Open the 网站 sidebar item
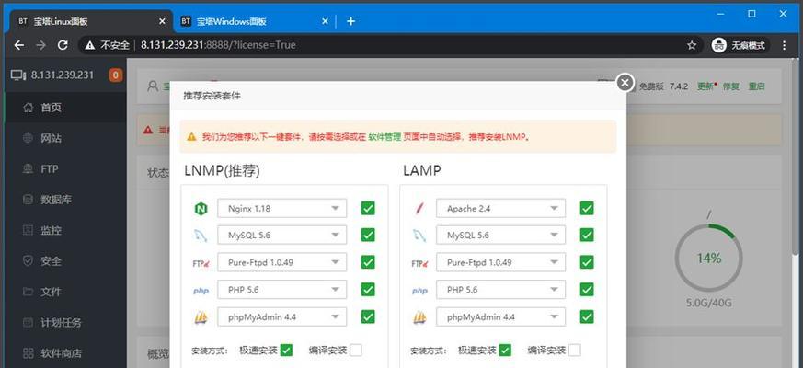Viewport: 803px width, 368px height. click(63, 138)
